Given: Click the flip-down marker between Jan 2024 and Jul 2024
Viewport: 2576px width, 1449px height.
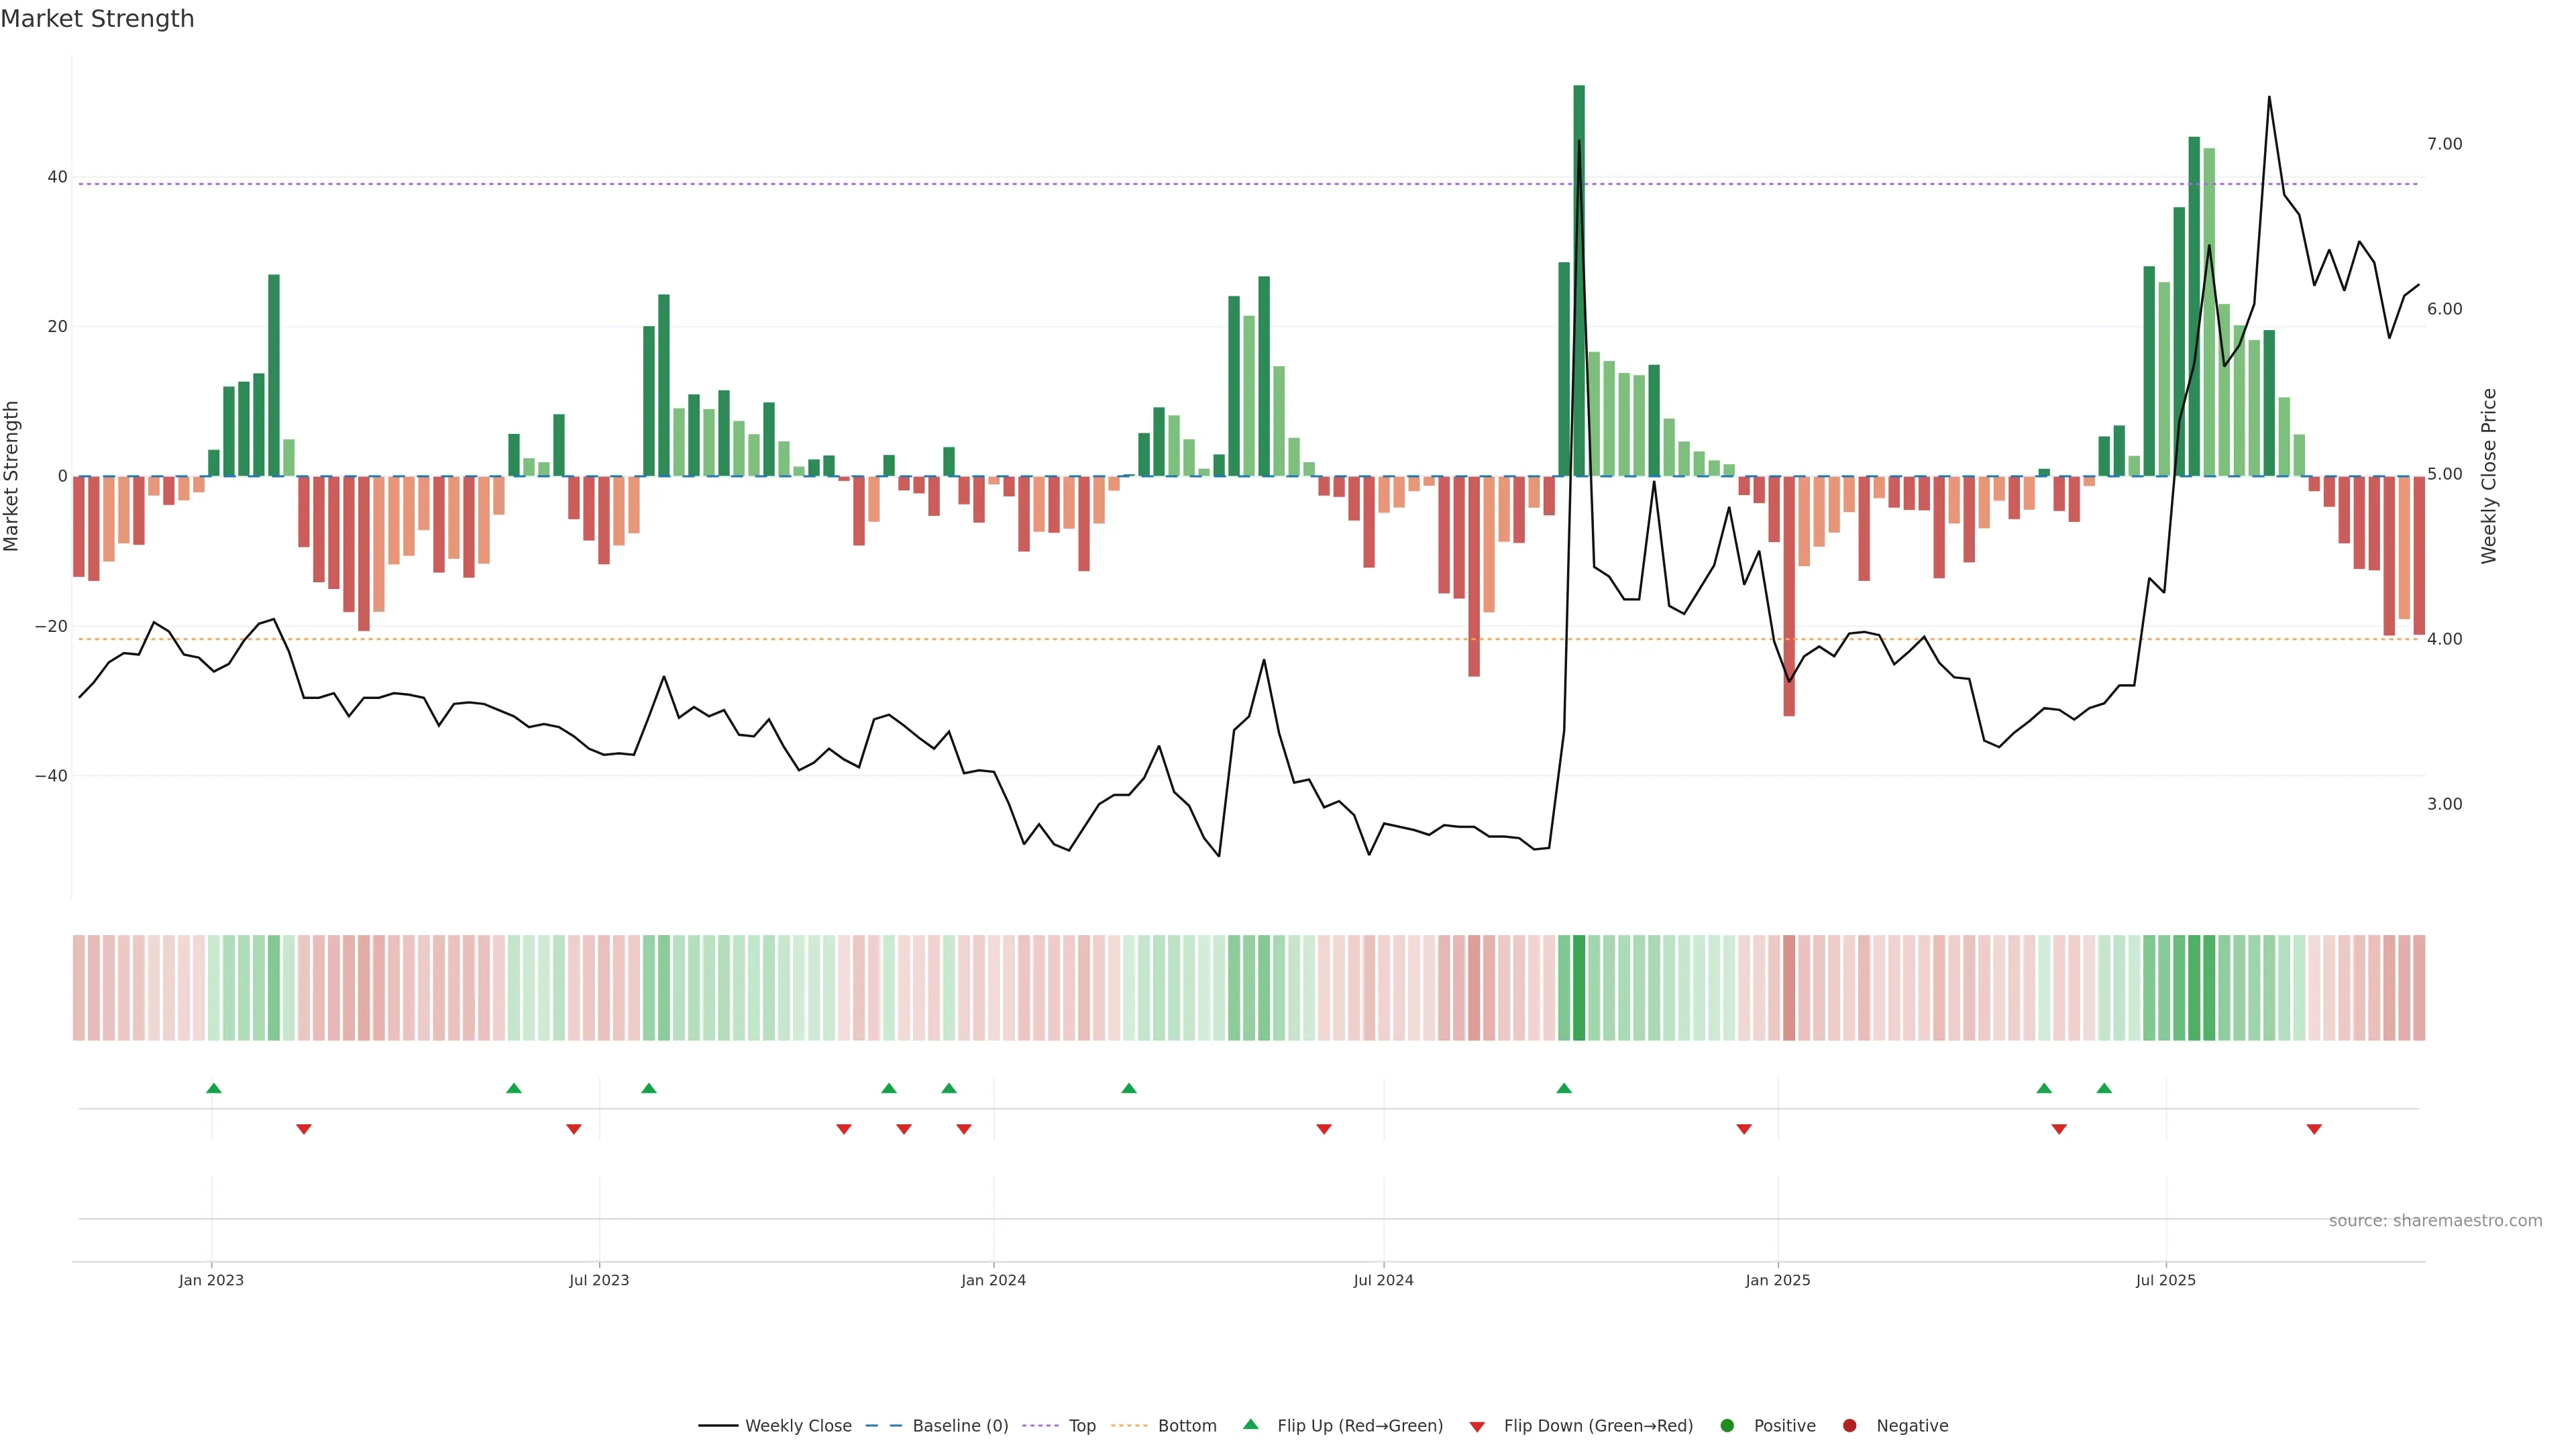Looking at the screenshot, I should pyautogui.click(x=1324, y=1129).
